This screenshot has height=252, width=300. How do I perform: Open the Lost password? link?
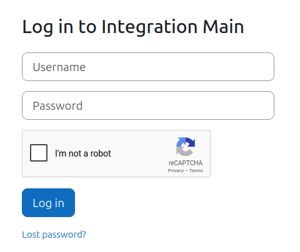pos(54,235)
